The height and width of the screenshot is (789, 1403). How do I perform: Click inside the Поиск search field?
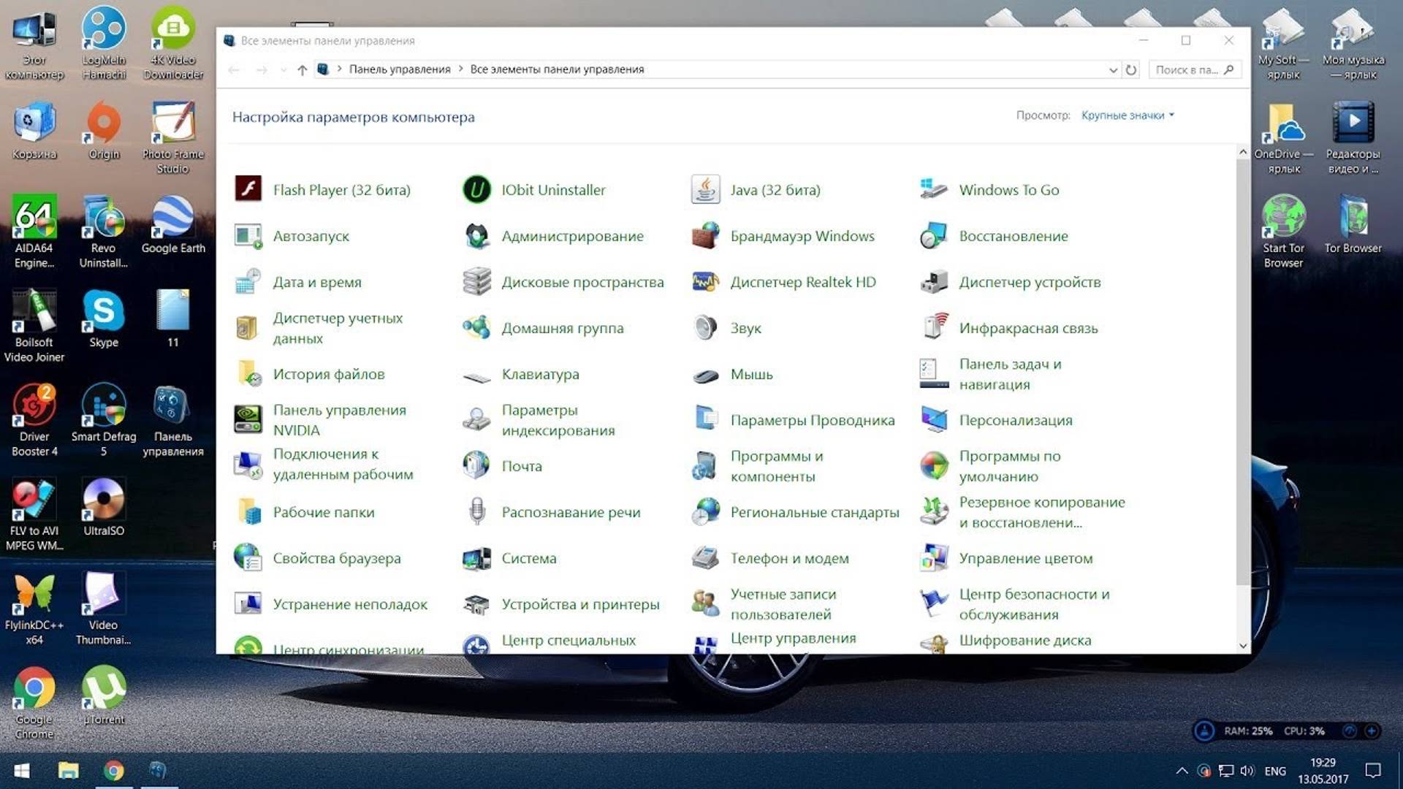click(1191, 69)
